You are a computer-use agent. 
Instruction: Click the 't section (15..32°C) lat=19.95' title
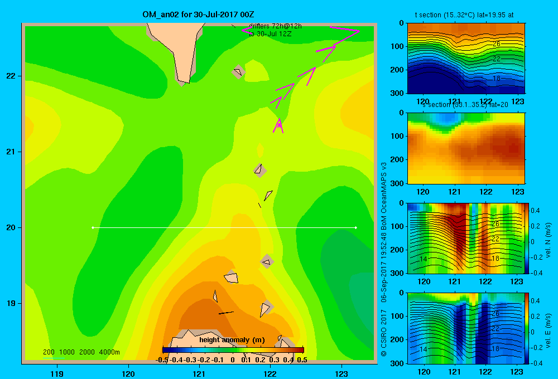(464, 15)
